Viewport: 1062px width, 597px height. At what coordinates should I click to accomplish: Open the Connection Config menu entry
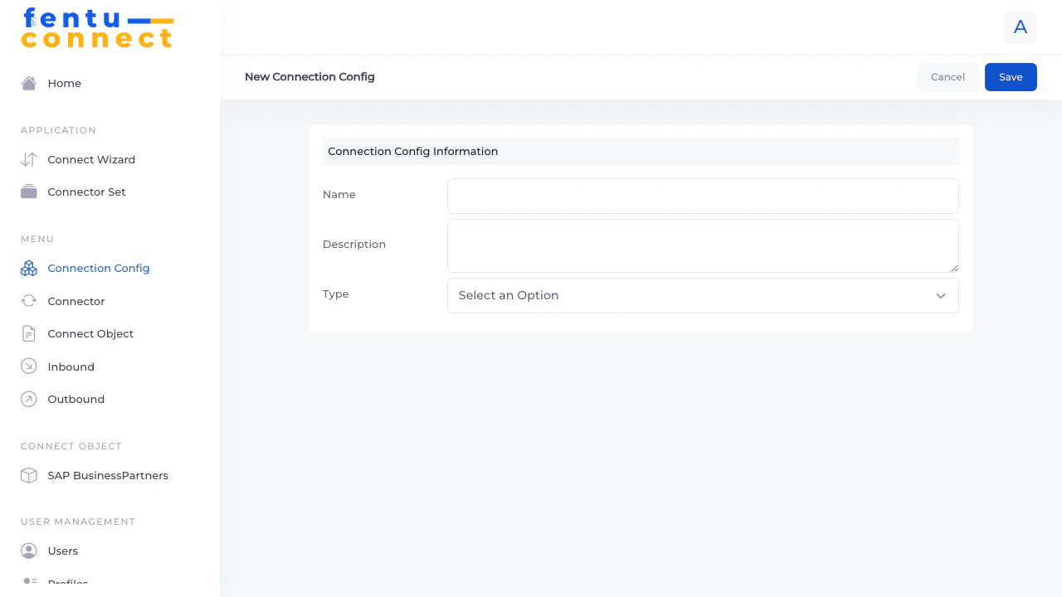pyautogui.click(x=98, y=268)
